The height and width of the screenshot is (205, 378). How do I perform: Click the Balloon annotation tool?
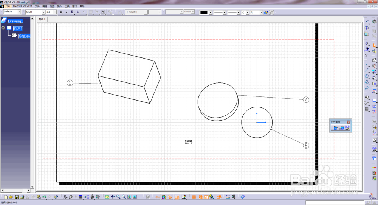pyautogui.click(x=367, y=98)
